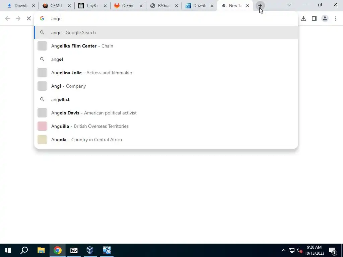Close the QEMU tab
Viewport: 343px width, 257px height.
[69, 6]
